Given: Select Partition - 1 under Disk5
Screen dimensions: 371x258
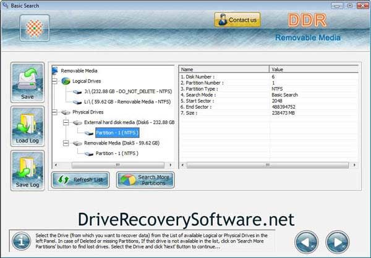Looking at the screenshot, I should [117, 153].
